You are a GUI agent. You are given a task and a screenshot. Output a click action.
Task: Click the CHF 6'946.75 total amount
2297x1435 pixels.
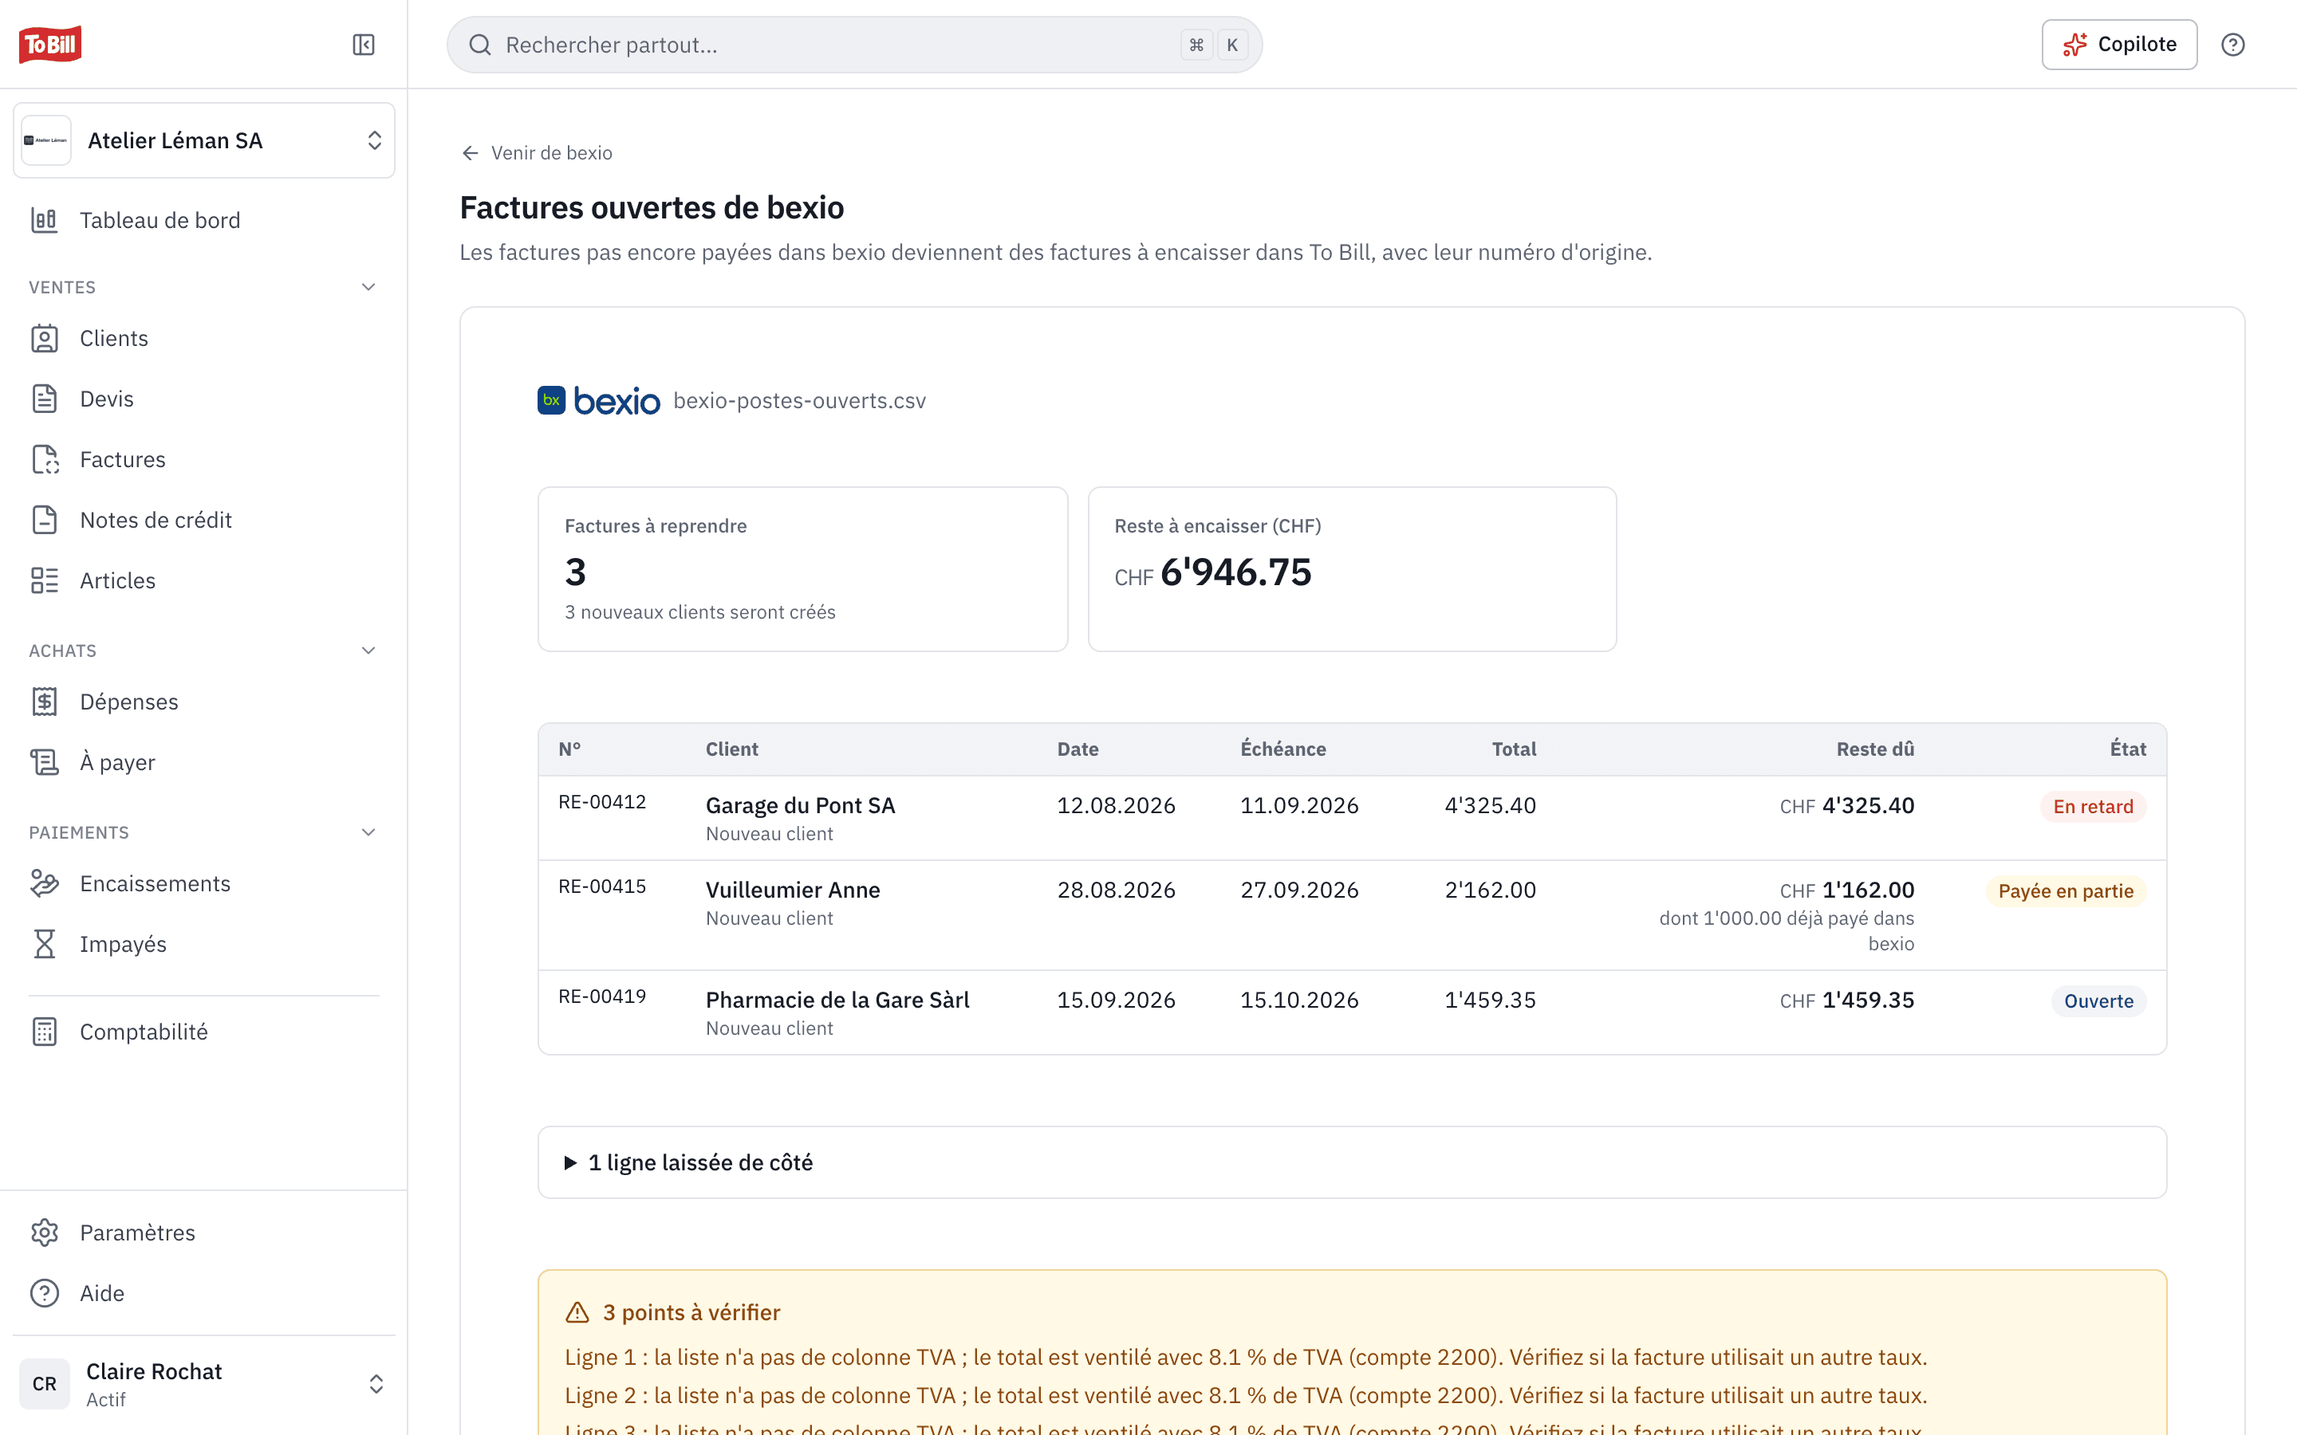click(1213, 572)
